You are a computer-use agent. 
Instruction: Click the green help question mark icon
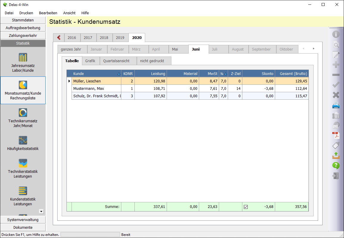click(x=336, y=166)
